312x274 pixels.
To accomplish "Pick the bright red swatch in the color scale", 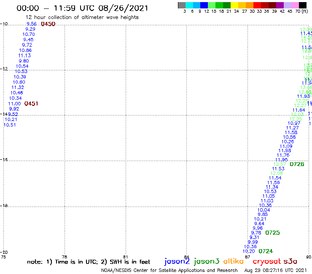I will pyautogui.click(x=257, y=5).
